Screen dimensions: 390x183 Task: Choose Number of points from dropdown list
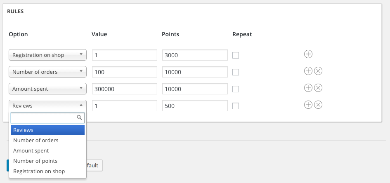point(35,161)
